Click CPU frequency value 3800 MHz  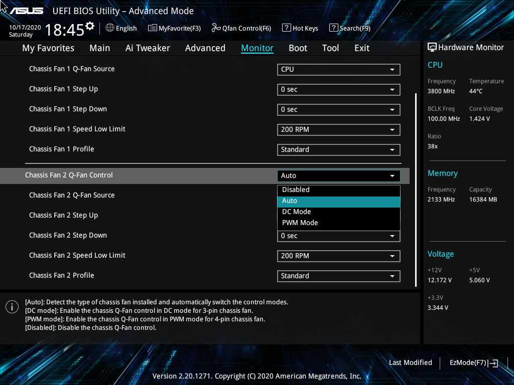(x=441, y=91)
